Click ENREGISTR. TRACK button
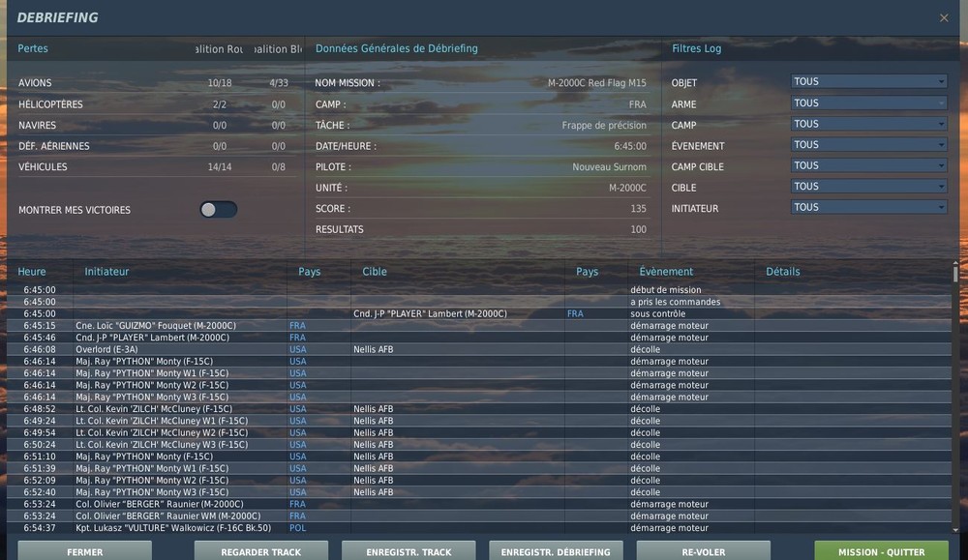Image resolution: width=968 pixels, height=560 pixels. pos(409,551)
